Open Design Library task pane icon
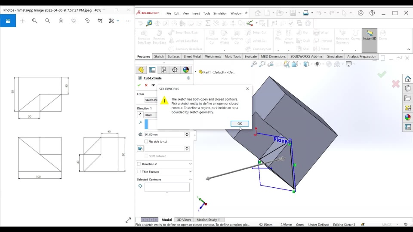This screenshot has width=413, height=232. [408, 89]
